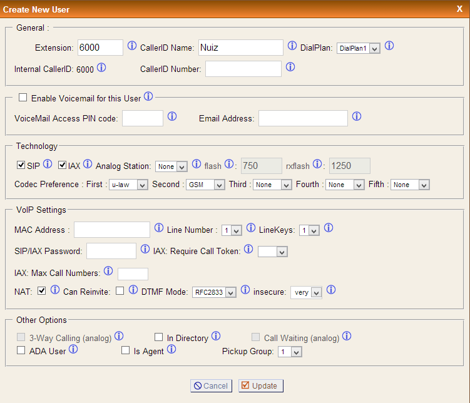Click the Update button
This screenshot has height=403, width=470.
tap(261, 385)
